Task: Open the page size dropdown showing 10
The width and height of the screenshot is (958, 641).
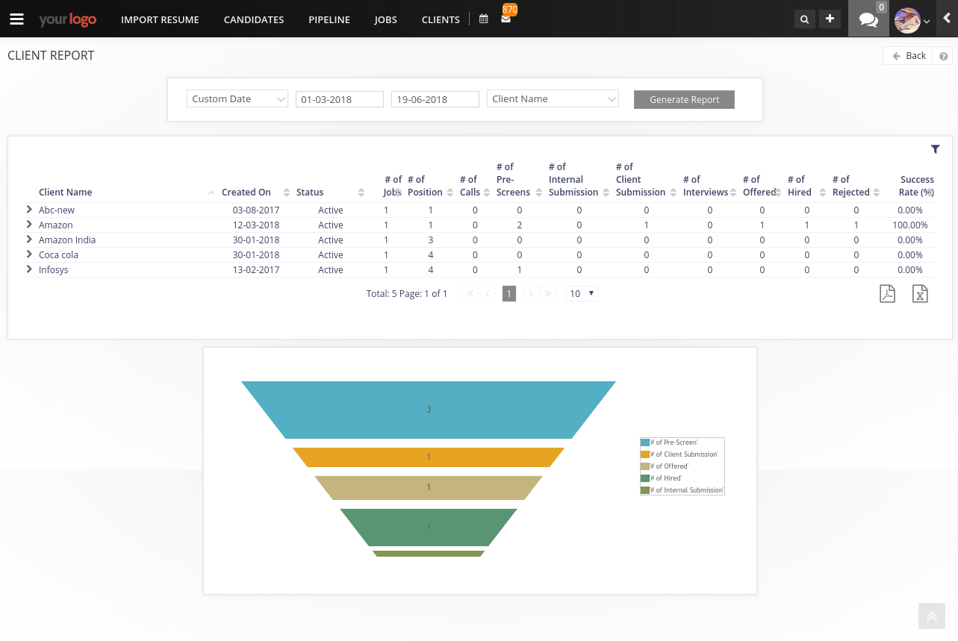Action: tap(581, 293)
